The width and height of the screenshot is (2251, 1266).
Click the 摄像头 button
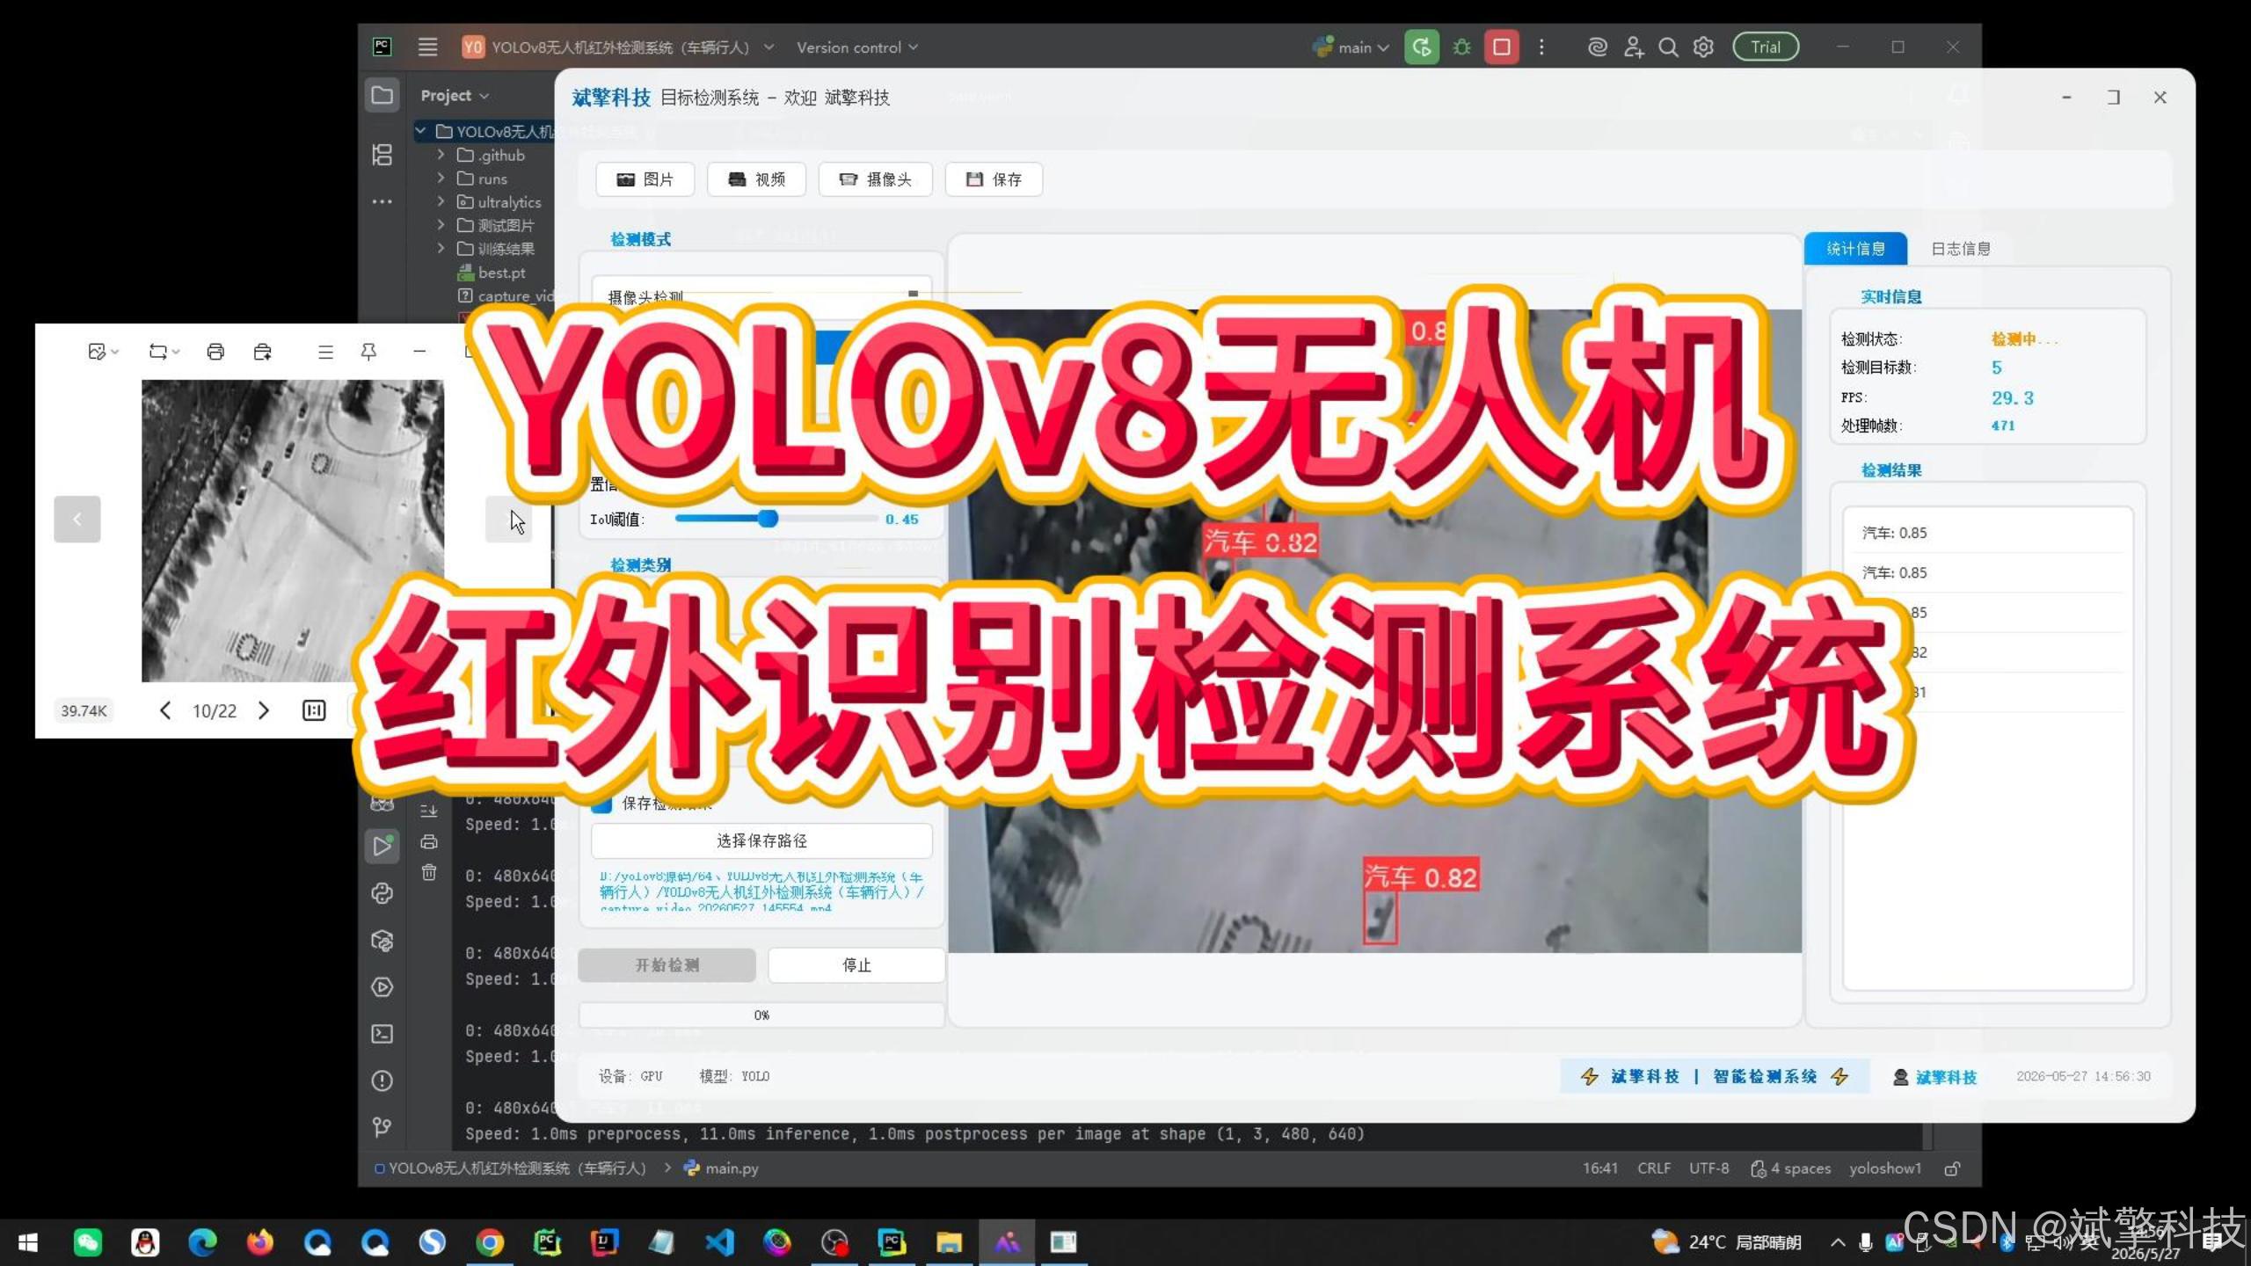(x=875, y=179)
